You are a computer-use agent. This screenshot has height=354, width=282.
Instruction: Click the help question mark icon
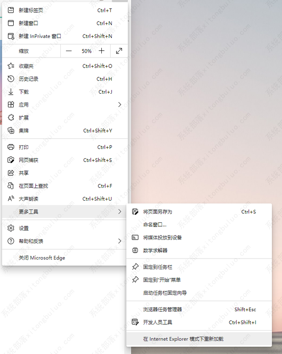11,241
